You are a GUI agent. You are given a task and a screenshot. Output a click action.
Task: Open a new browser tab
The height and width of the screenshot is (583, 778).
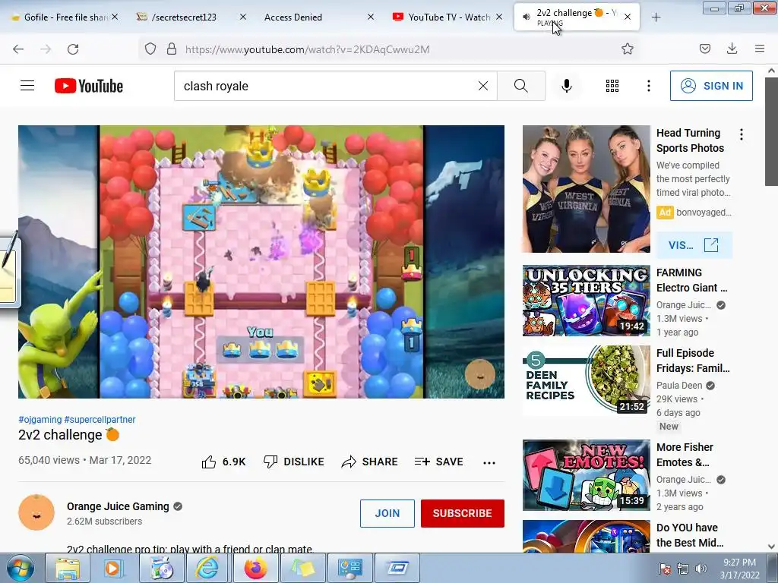[x=656, y=17]
